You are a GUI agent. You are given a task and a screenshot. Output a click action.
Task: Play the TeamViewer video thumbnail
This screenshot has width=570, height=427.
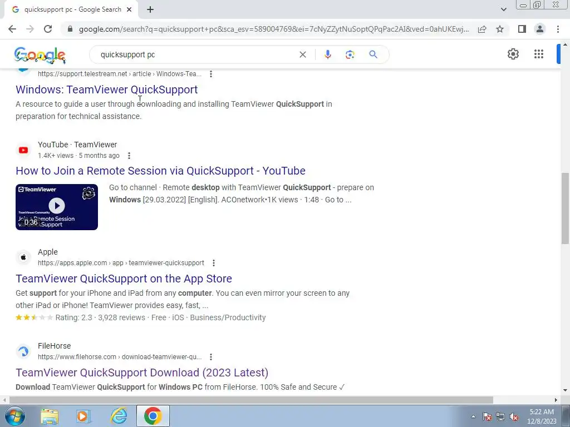[57, 207]
